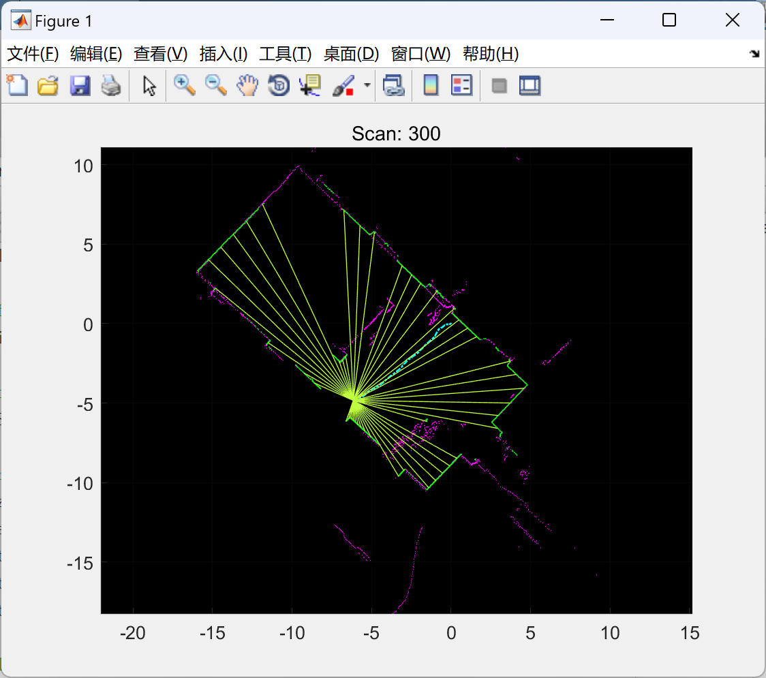
Task: Toggle the Zoom Out tool
Action: click(215, 85)
